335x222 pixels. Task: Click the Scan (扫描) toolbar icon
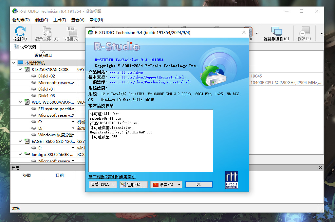click(72, 31)
